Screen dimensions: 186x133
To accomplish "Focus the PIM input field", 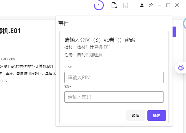I will tap(114, 78).
